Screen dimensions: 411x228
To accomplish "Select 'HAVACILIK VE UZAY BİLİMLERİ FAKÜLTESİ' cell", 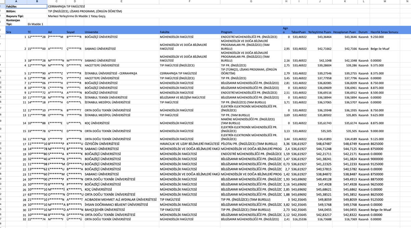I will pyautogui.click(x=190, y=144).
